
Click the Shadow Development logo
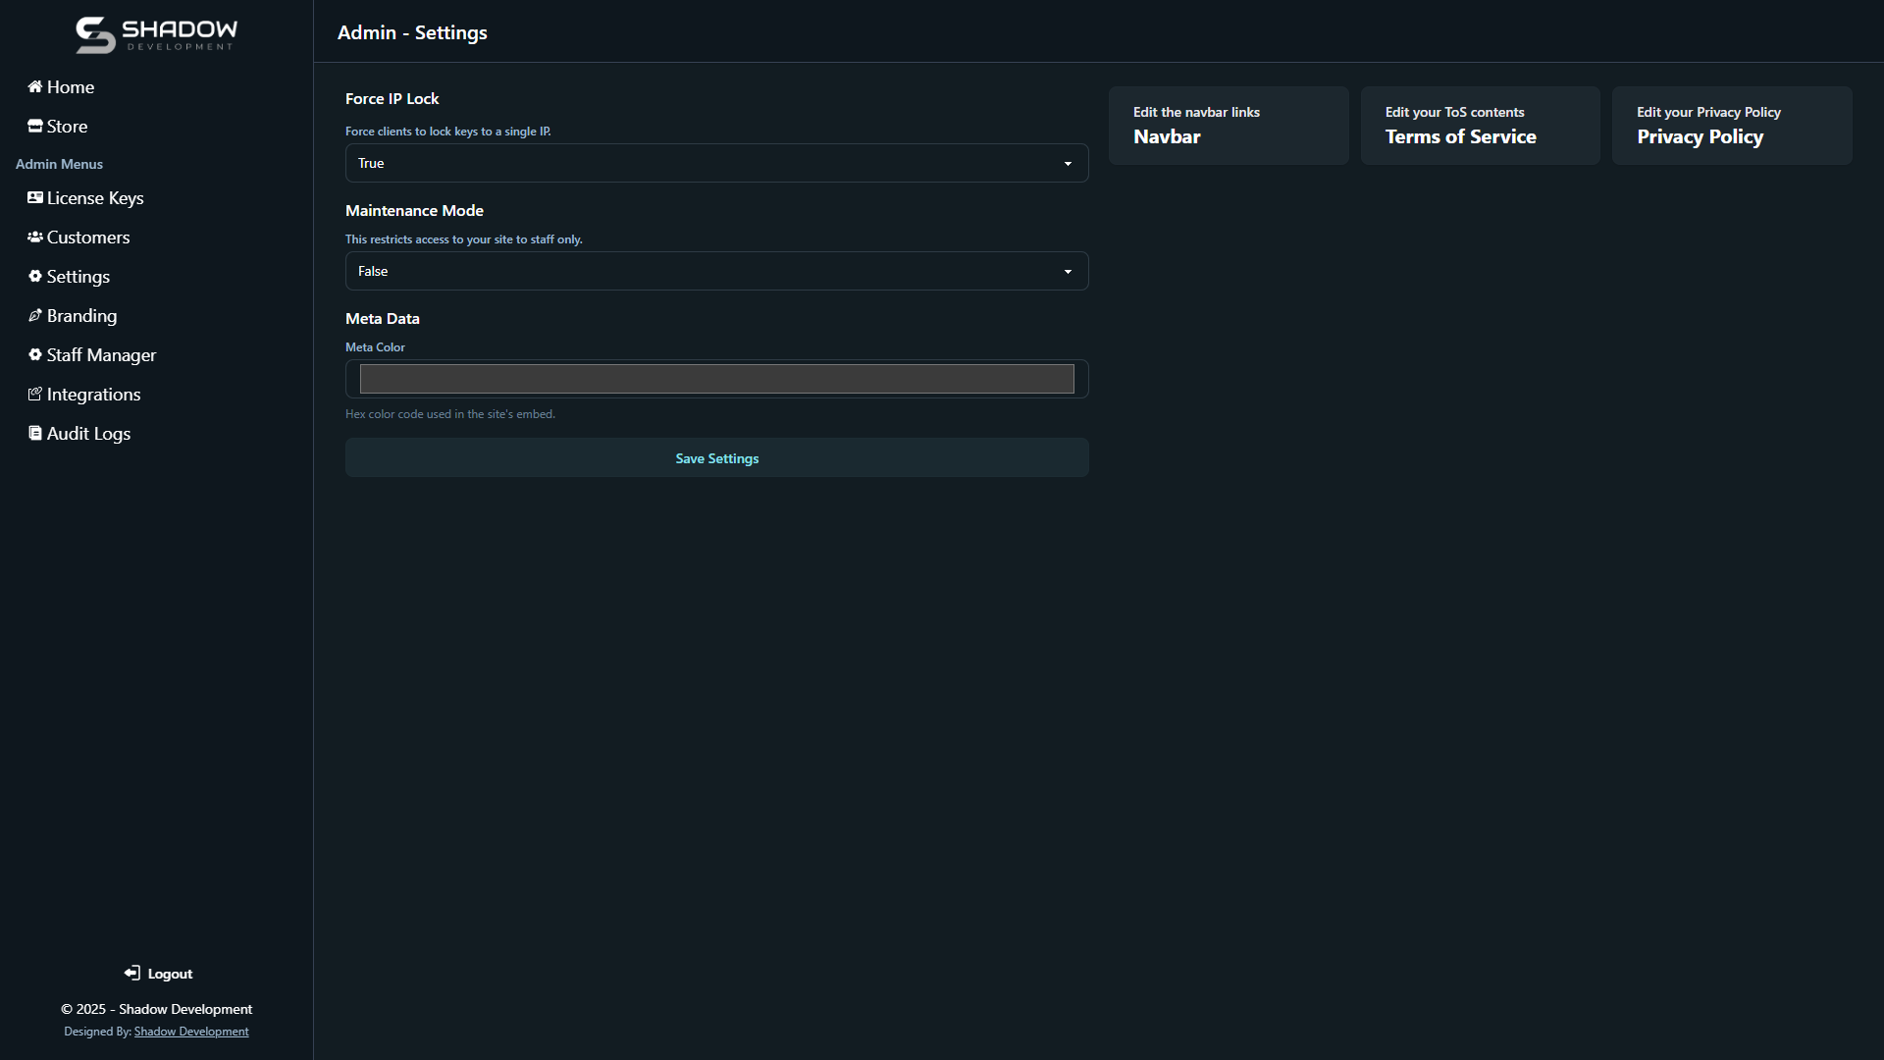[x=157, y=34]
